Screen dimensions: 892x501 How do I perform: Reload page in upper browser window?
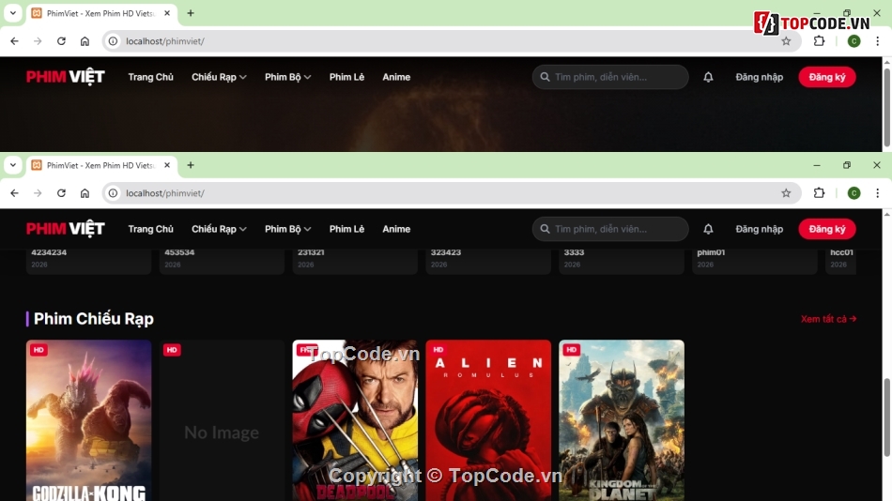coord(61,41)
